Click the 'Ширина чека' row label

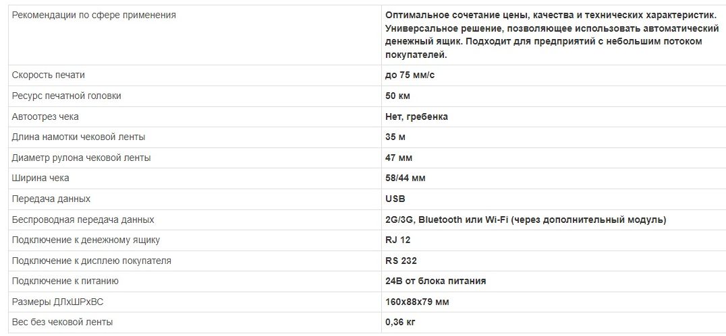pyautogui.click(x=40, y=178)
